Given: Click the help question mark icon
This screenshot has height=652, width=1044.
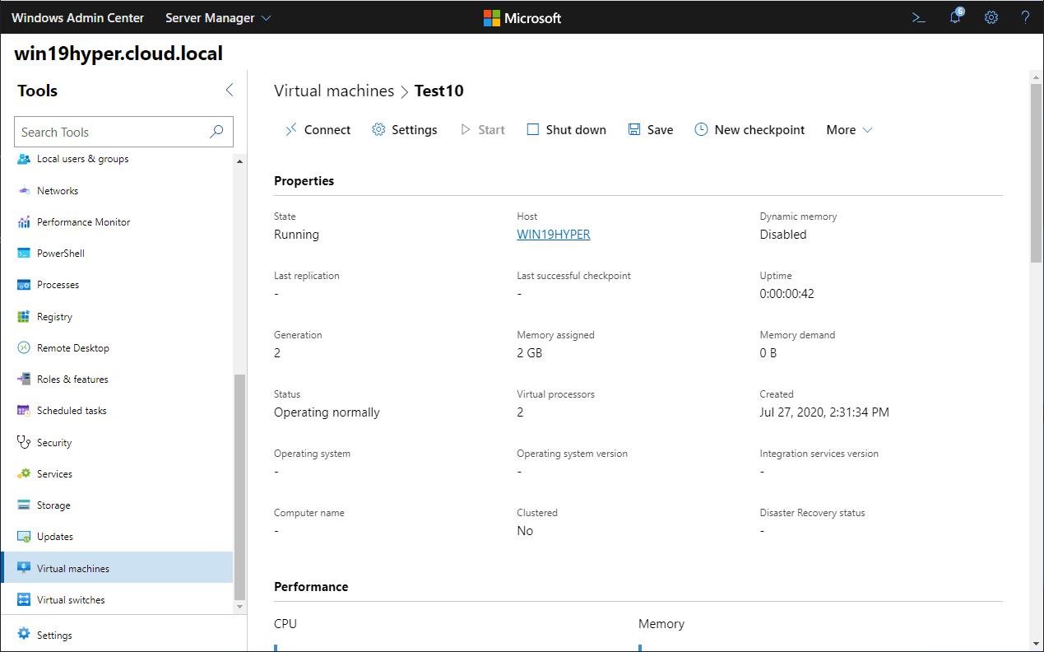Looking at the screenshot, I should point(1025,17).
